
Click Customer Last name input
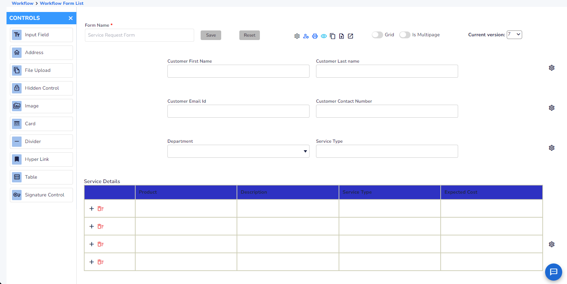(387, 71)
